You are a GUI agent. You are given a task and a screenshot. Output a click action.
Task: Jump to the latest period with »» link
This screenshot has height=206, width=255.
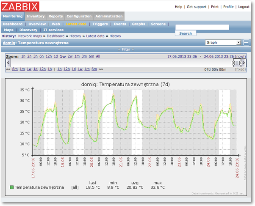tap(101, 69)
